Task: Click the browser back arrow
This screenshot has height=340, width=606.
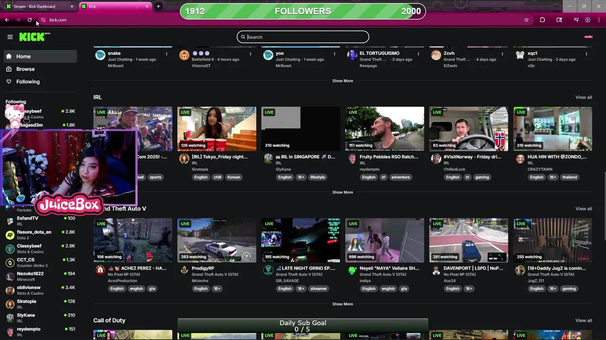Action: click(7, 20)
